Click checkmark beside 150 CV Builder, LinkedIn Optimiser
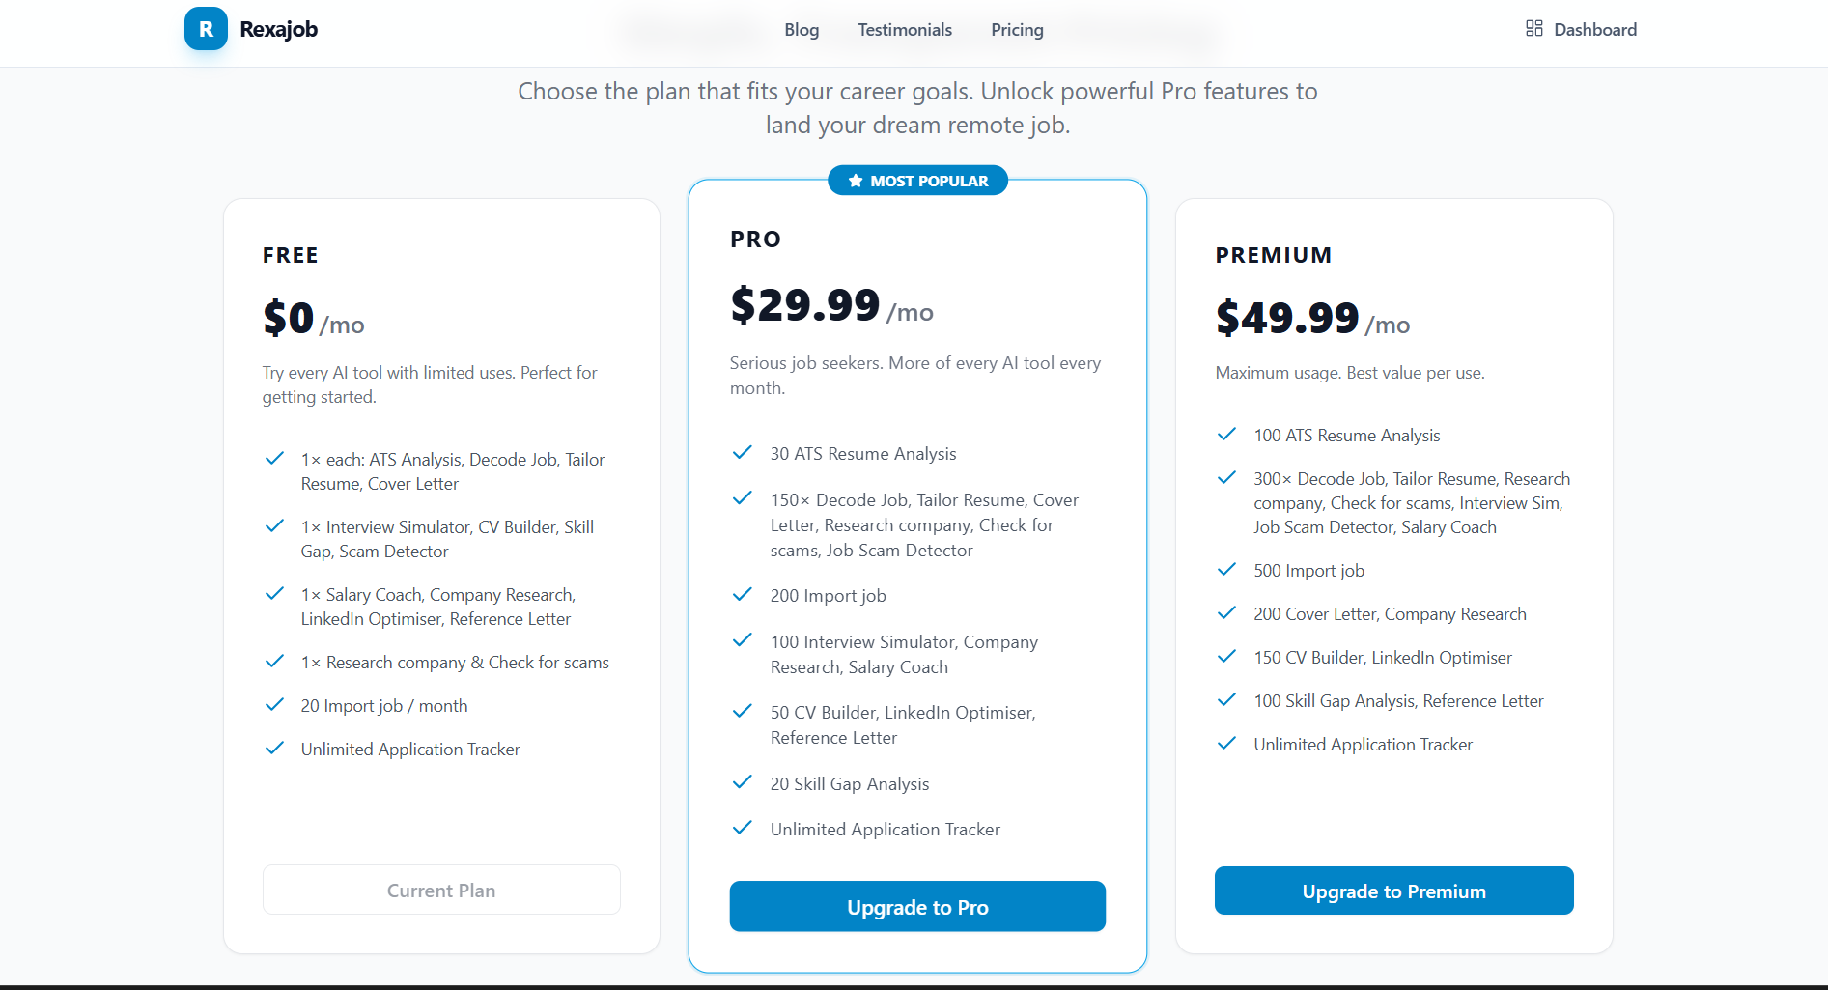This screenshot has width=1828, height=990. [1226, 657]
